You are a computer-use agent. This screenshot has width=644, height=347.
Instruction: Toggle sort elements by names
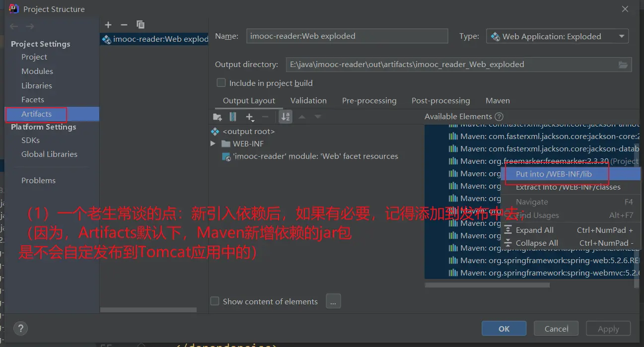(286, 117)
